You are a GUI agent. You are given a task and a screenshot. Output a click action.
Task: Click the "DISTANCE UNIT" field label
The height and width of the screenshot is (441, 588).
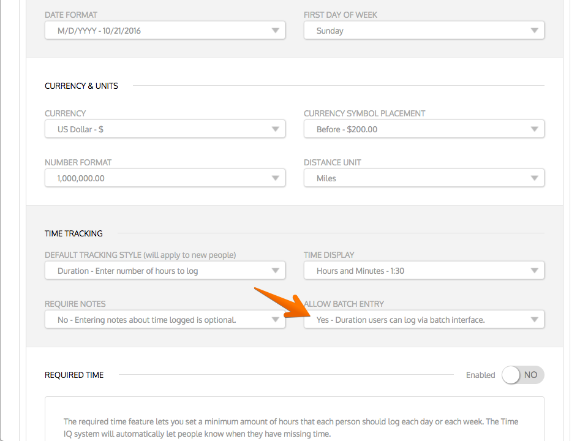[x=332, y=163]
